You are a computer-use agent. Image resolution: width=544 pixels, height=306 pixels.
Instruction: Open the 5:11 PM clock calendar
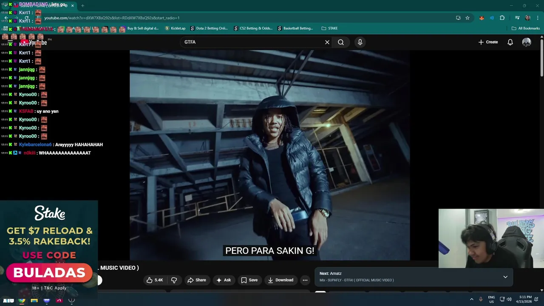[x=525, y=299]
